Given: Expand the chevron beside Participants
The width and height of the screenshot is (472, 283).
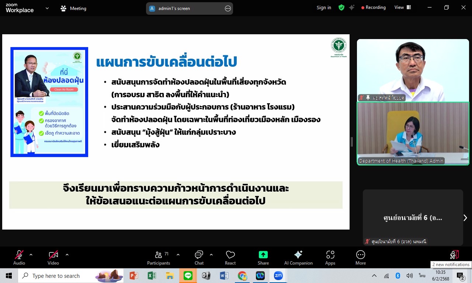Looking at the screenshot, I should coord(178,255).
